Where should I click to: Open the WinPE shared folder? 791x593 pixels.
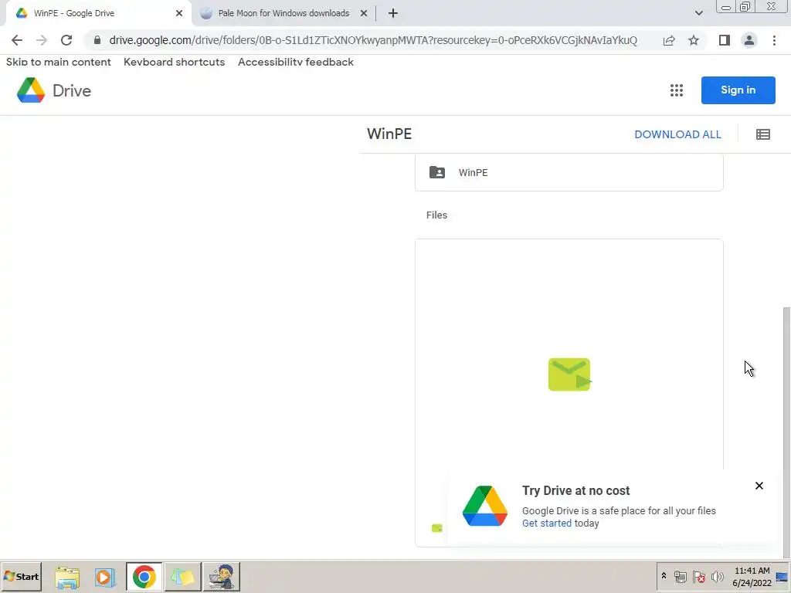tap(569, 172)
